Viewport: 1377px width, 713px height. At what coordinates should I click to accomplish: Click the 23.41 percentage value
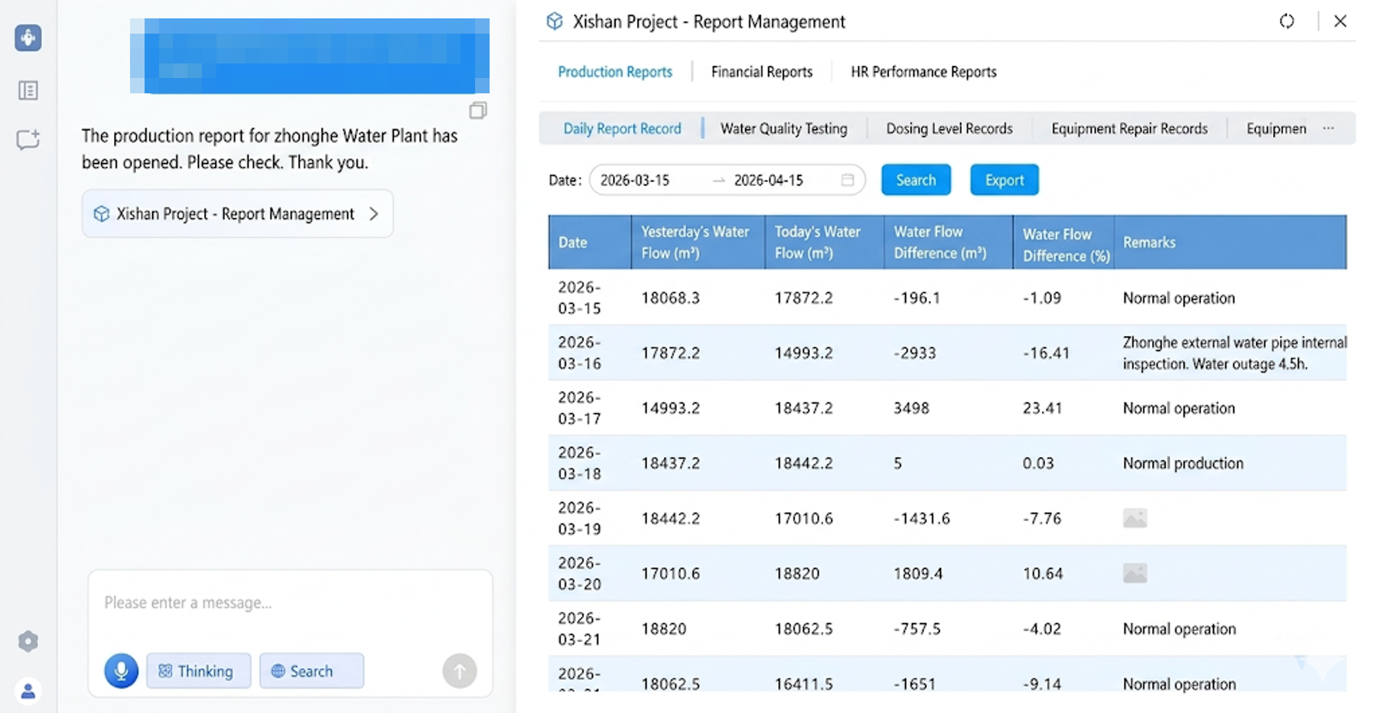click(x=1043, y=408)
